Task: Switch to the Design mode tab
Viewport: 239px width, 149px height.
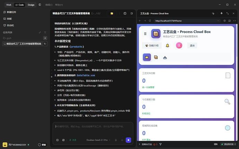Action: click(x=31, y=5)
